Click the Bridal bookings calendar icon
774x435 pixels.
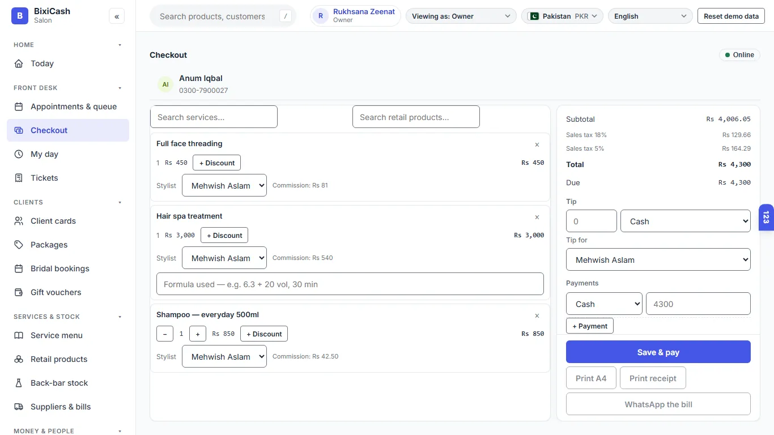(19, 268)
